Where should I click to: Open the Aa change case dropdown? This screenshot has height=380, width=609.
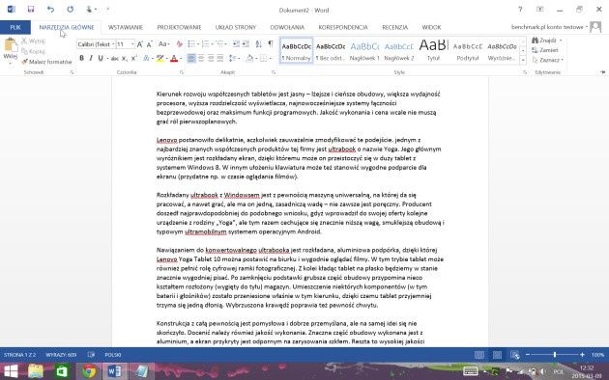tap(164, 44)
